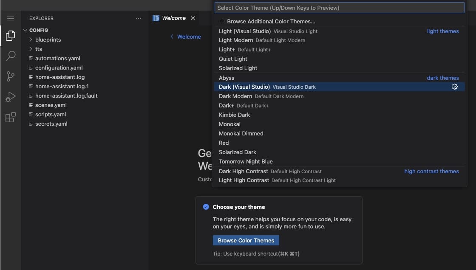Click the keyboard shortcut tip text

(x=256, y=253)
